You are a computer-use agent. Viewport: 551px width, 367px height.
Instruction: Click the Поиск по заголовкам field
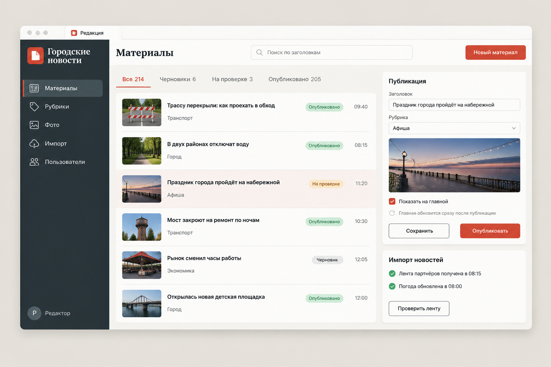(x=332, y=52)
